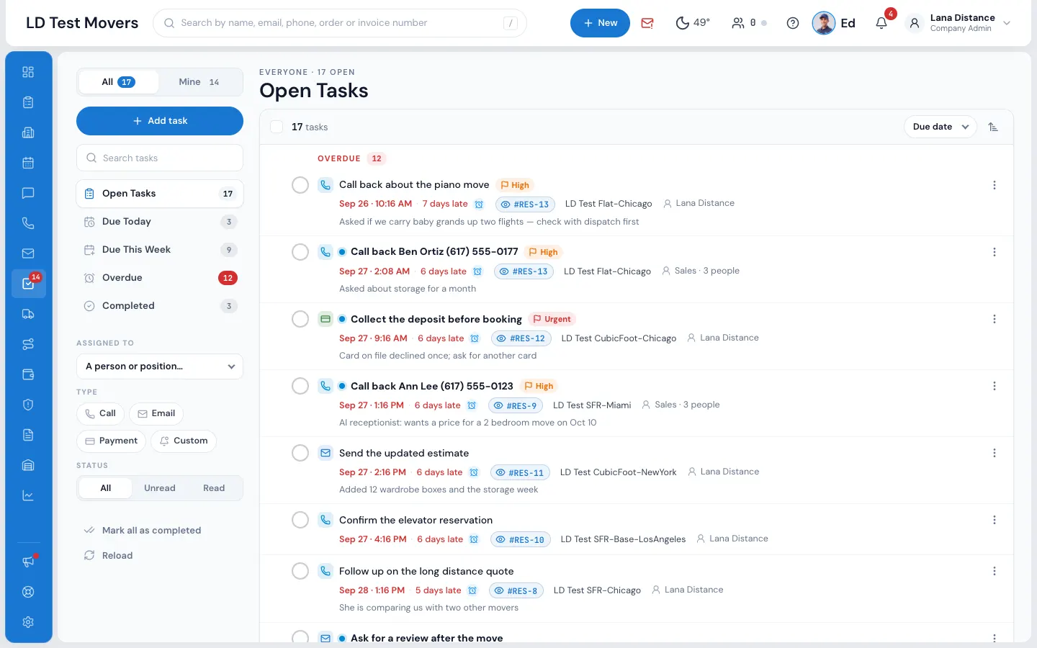Open the tasks sidebar icon with 14 badge
The height and width of the screenshot is (648, 1037).
(28, 284)
